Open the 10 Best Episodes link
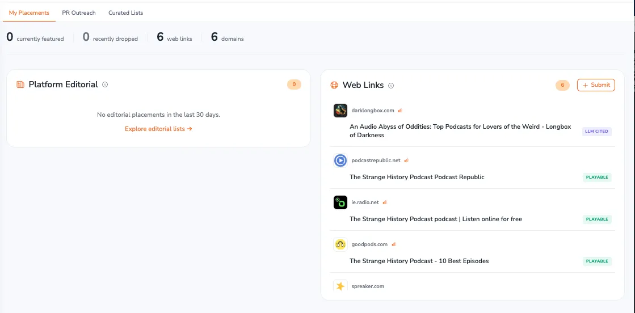This screenshot has height=313, width=635. (419, 261)
